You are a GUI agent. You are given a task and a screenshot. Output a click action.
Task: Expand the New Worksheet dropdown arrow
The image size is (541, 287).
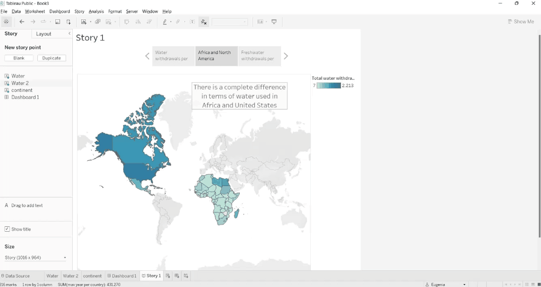[90, 22]
